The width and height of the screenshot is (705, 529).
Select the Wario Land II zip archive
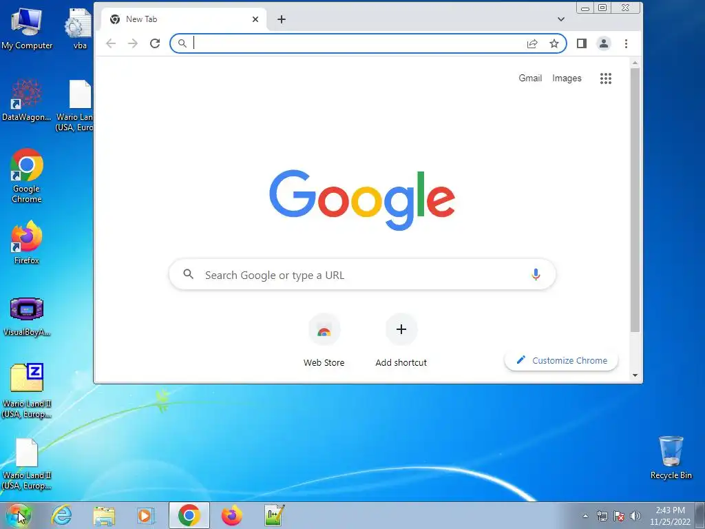27,391
